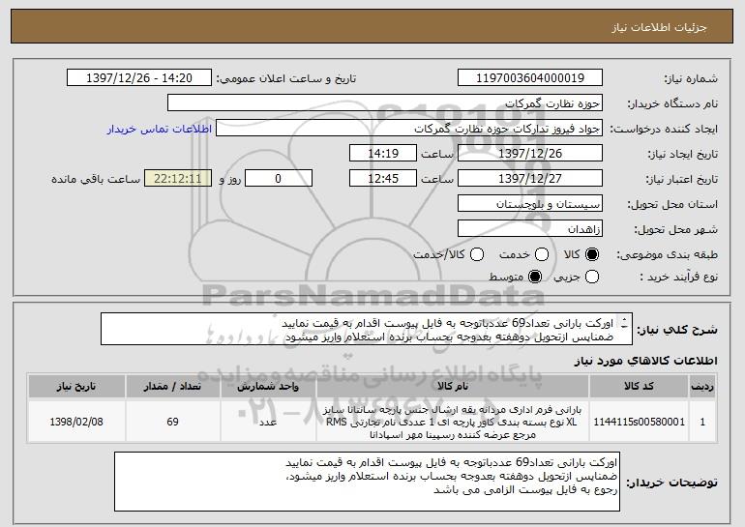Choose the متوسط purchase process option

[535, 277]
